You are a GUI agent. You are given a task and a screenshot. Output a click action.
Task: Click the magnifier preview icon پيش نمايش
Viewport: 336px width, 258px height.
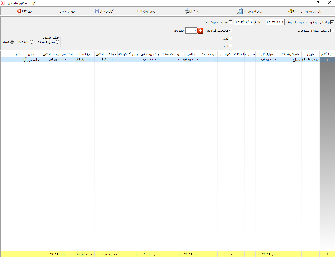240,11
